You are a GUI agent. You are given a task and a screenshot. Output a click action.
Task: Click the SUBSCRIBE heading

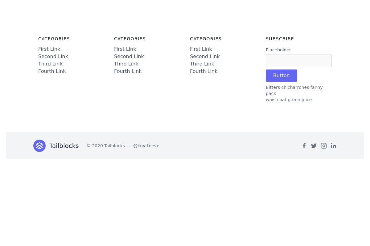pos(280,39)
